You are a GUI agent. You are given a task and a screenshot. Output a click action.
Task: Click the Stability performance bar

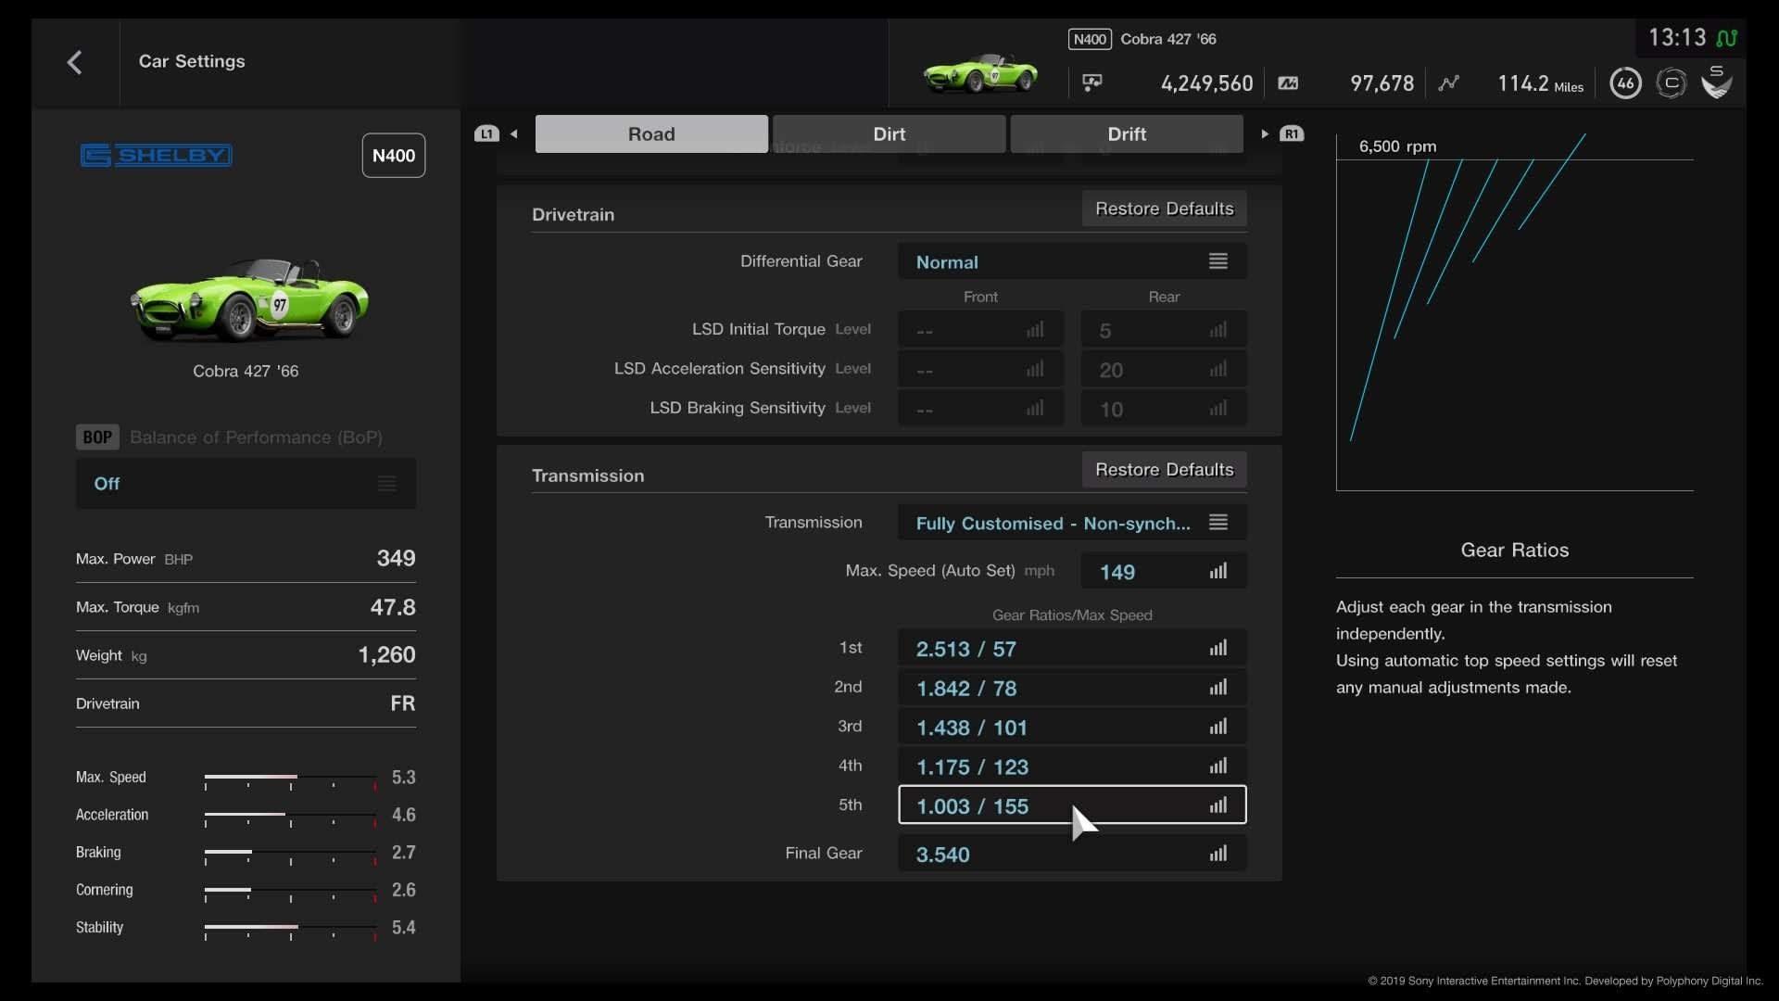tap(290, 930)
